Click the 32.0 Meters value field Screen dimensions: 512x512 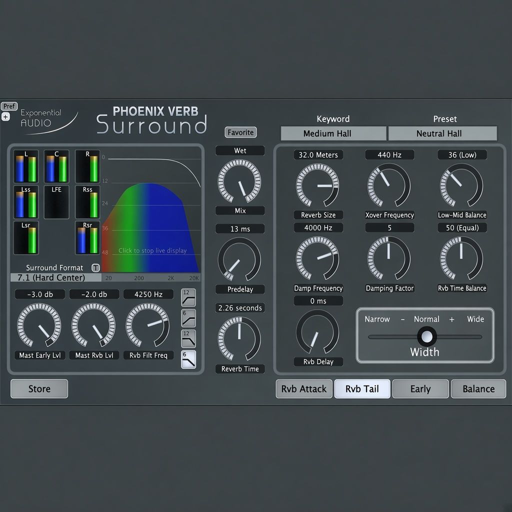[318, 155]
